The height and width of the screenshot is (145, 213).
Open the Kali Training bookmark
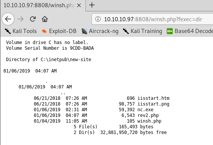[142, 31]
